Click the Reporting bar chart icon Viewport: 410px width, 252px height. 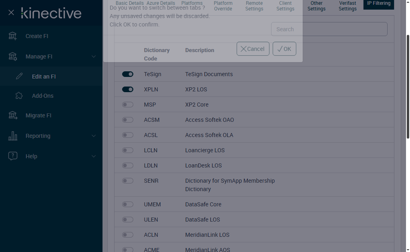[x=12, y=136]
